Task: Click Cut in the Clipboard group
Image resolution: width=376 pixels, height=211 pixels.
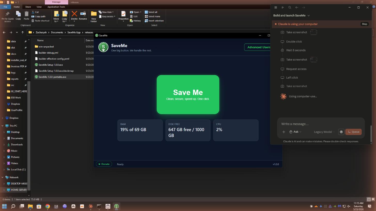Action: 35,12
